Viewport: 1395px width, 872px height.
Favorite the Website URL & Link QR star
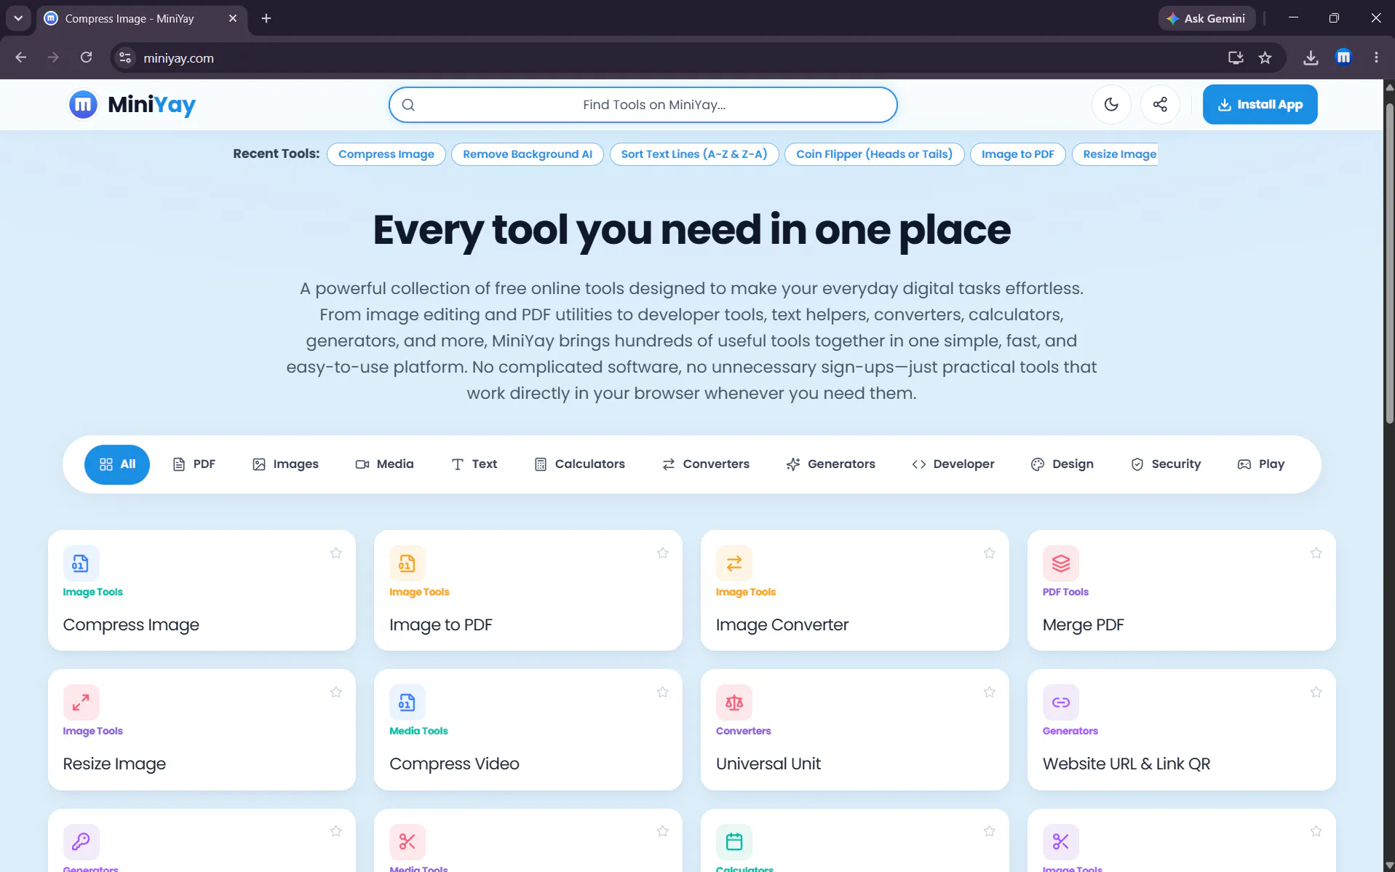click(1316, 692)
